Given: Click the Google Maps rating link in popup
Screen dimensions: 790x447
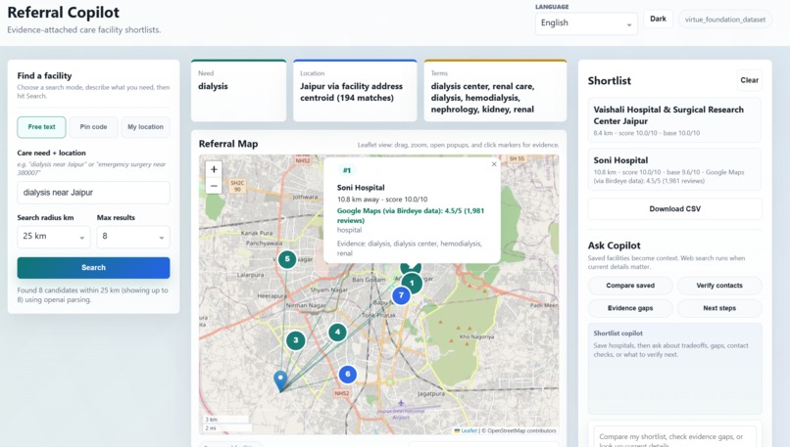Looking at the screenshot, I should (410, 216).
